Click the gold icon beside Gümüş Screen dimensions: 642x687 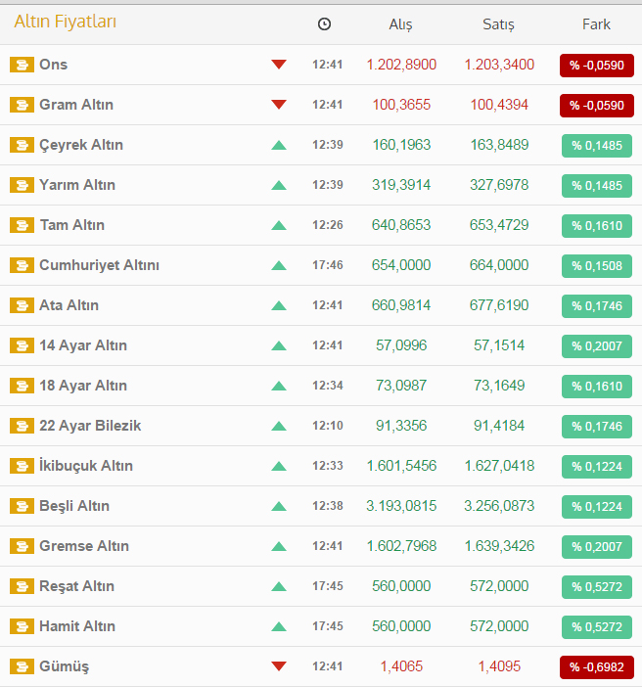(x=21, y=666)
